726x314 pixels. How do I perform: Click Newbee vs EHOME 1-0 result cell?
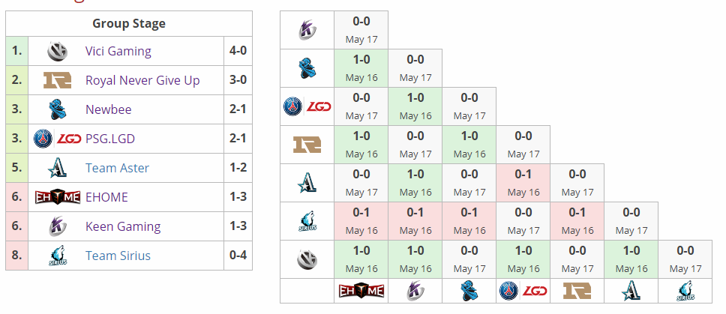pos(361,68)
